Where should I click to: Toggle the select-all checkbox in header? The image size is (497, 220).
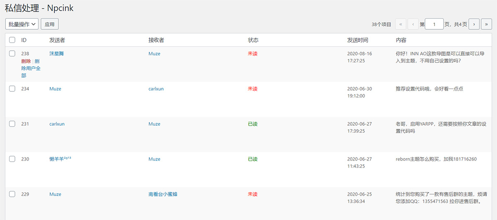tap(12, 40)
